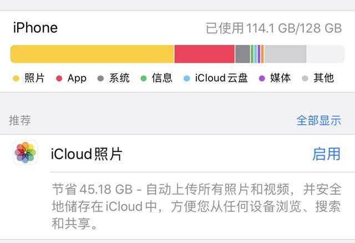The height and width of the screenshot is (243, 355).
Task: Click the purple 媒体 legend dot
Action: point(262,78)
